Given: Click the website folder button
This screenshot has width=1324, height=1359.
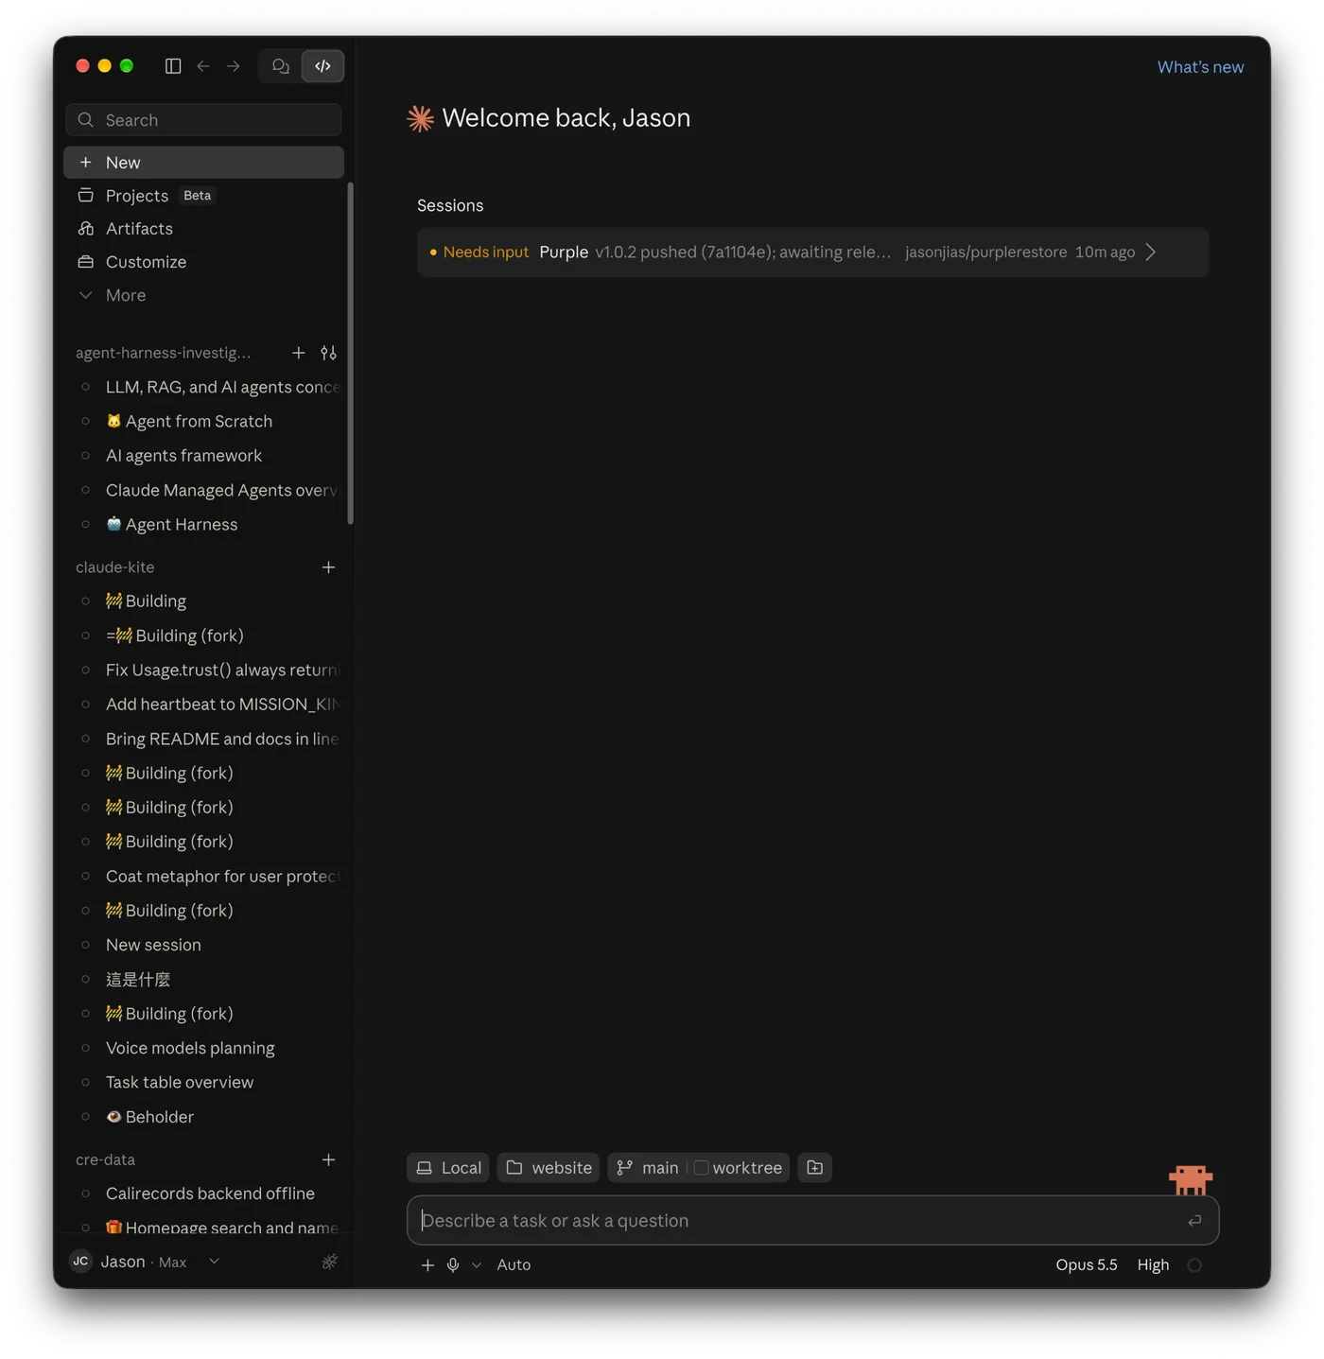Looking at the screenshot, I should pos(549,1168).
